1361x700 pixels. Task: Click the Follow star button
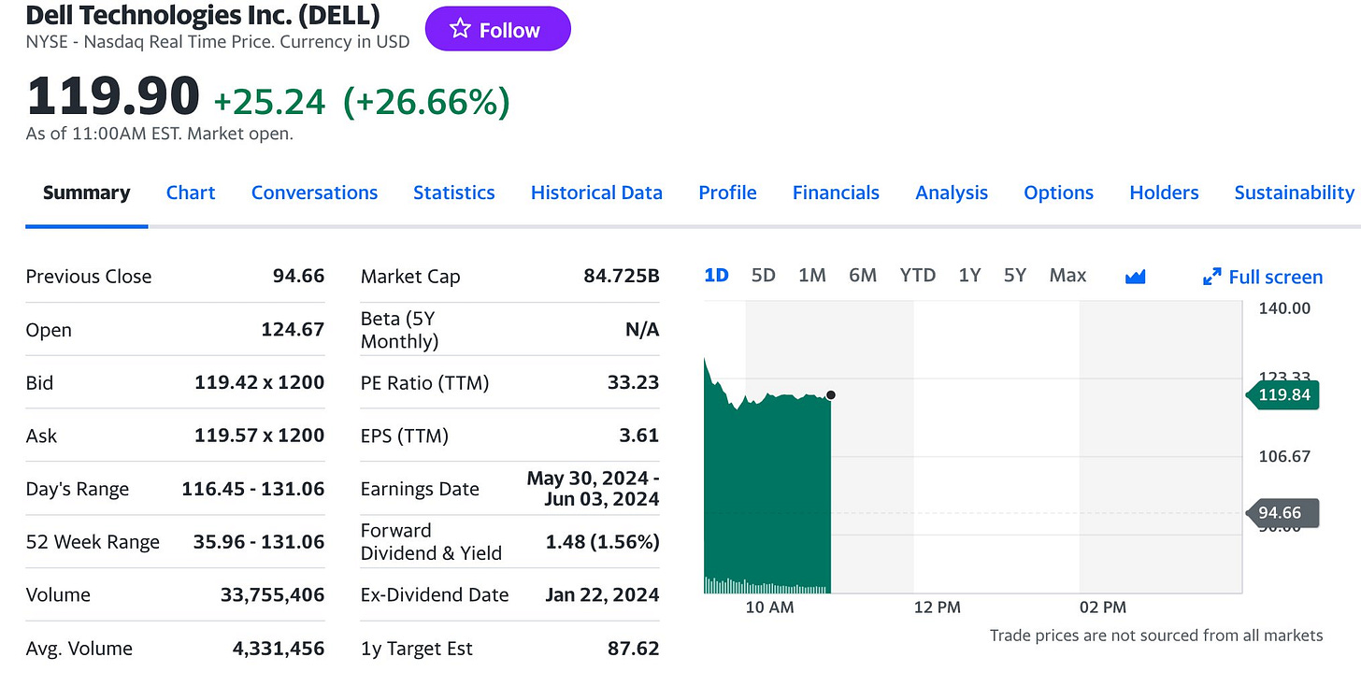(x=497, y=30)
